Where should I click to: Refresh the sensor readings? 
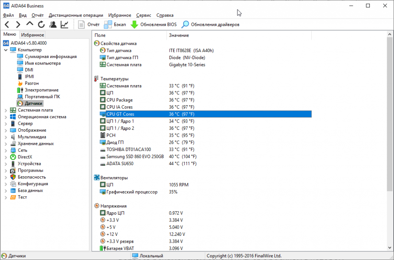point(41,25)
